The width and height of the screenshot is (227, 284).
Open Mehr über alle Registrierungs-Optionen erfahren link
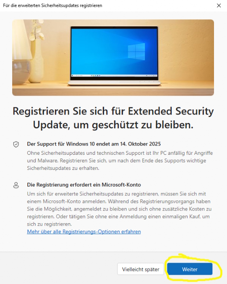84,232
